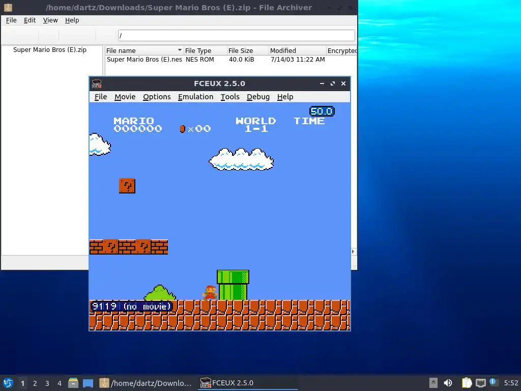Click the 40.0 KiB file size cell

[242, 60]
